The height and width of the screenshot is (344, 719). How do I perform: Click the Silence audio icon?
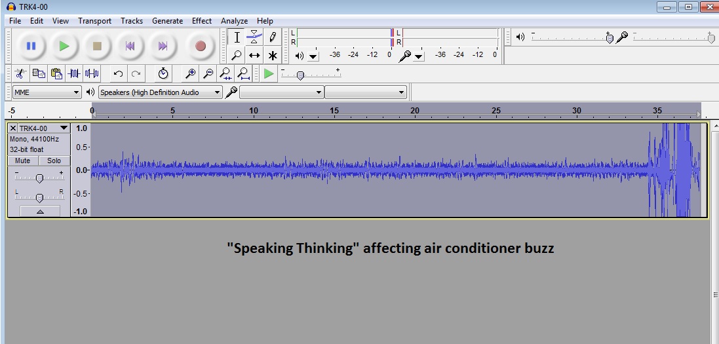point(92,73)
